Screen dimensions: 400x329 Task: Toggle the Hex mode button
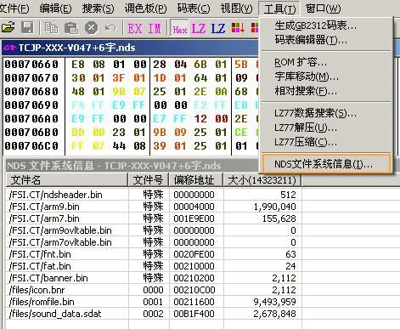pos(179,28)
